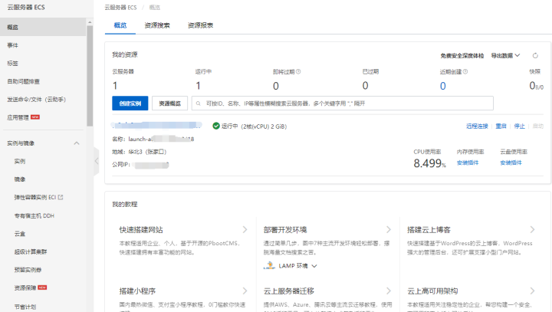The height and width of the screenshot is (312, 552).
Task: Click the sidebar vertical scrollbar
Action: 90,76
